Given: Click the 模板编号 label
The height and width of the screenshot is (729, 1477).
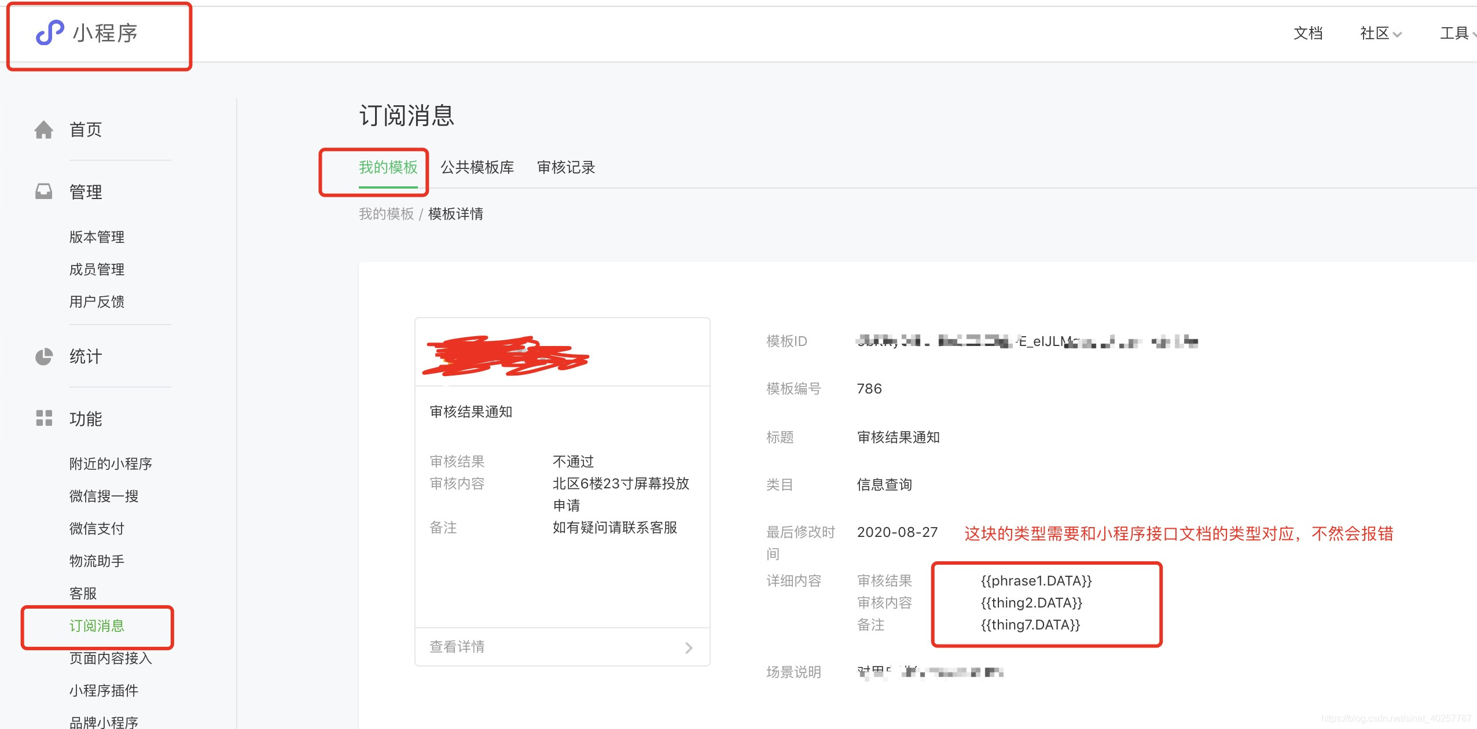Looking at the screenshot, I should [x=793, y=388].
